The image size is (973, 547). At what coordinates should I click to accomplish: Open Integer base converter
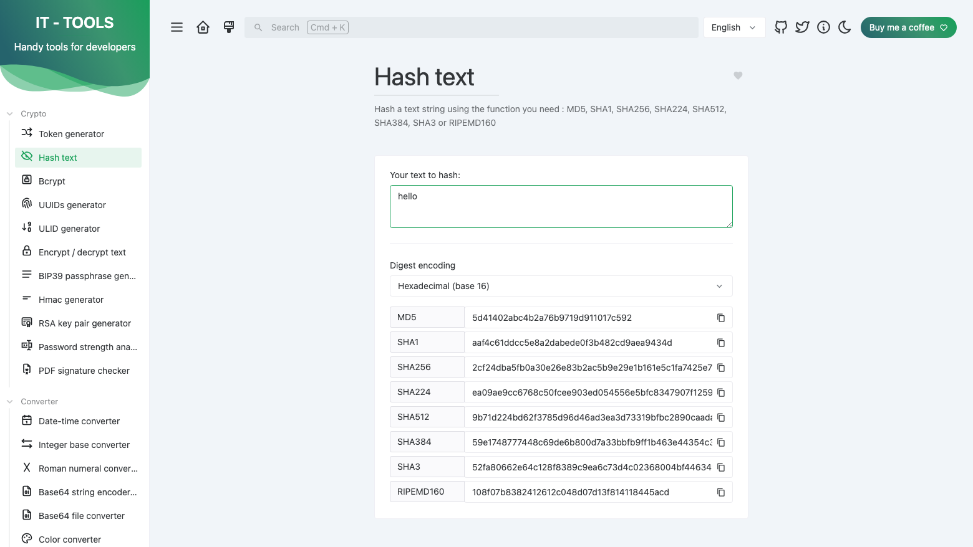pos(78,445)
